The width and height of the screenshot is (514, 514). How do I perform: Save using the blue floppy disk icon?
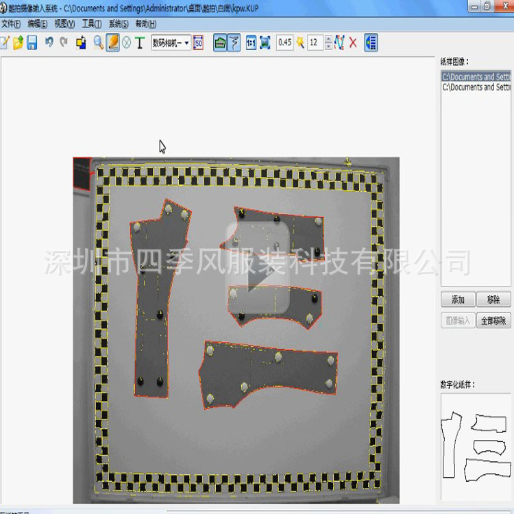pos(32,43)
